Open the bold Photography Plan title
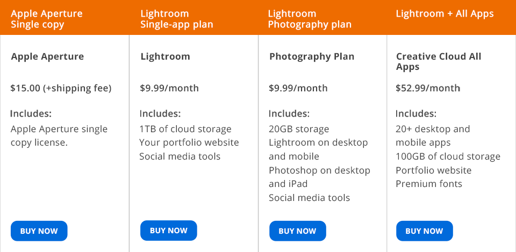The height and width of the screenshot is (252, 516). (312, 56)
